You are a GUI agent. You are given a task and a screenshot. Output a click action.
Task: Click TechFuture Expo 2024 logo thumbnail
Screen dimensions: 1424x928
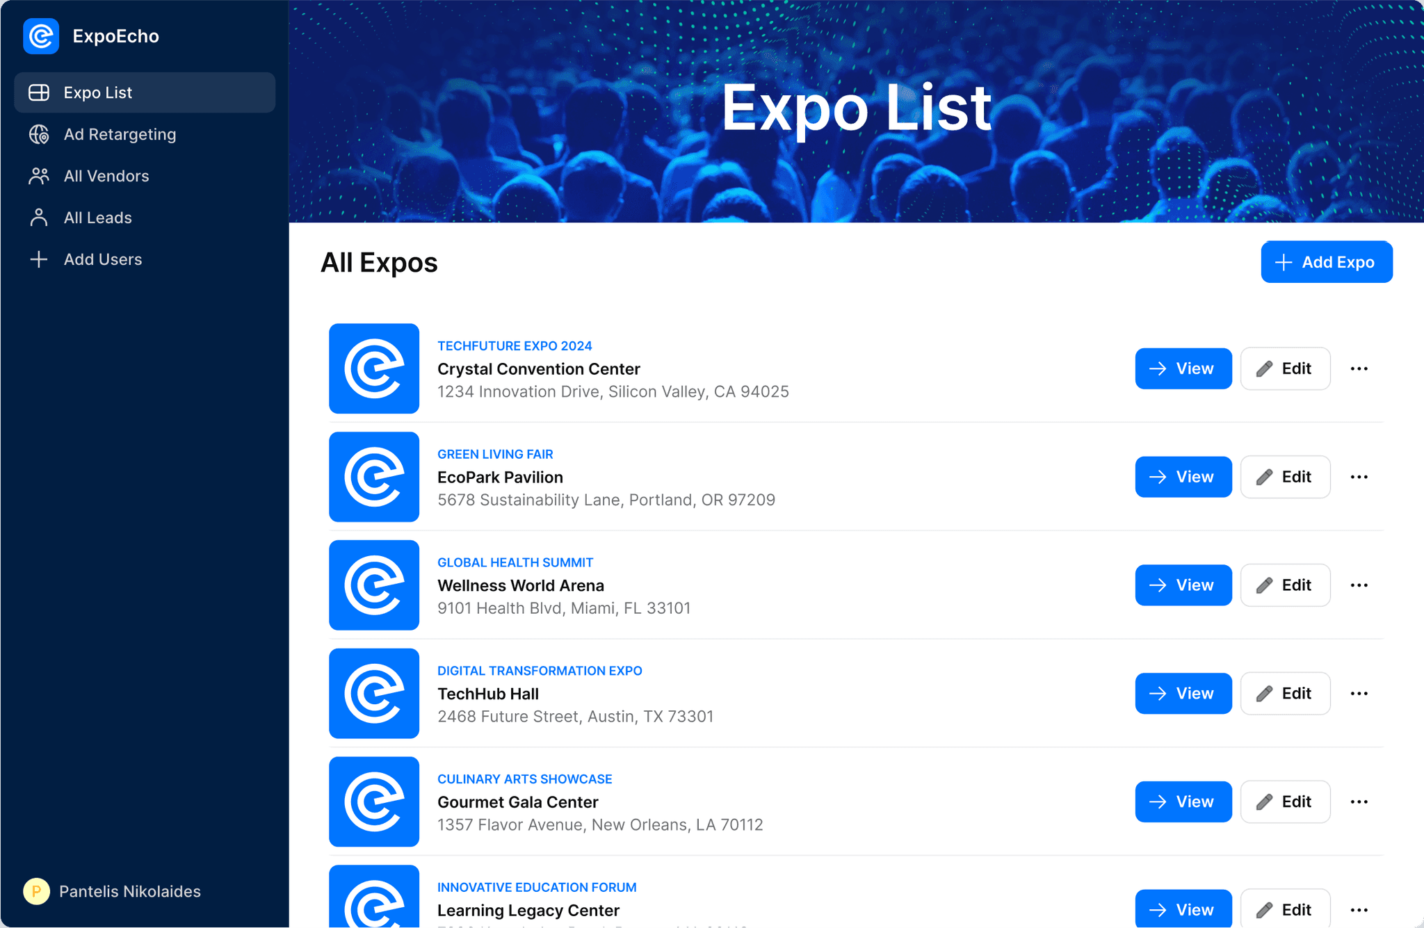point(374,368)
